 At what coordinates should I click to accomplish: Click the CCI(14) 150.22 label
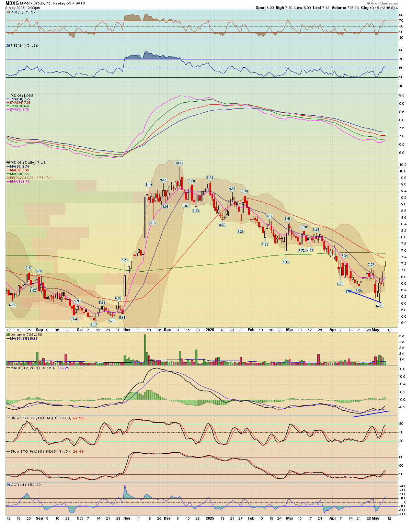(x=26, y=485)
